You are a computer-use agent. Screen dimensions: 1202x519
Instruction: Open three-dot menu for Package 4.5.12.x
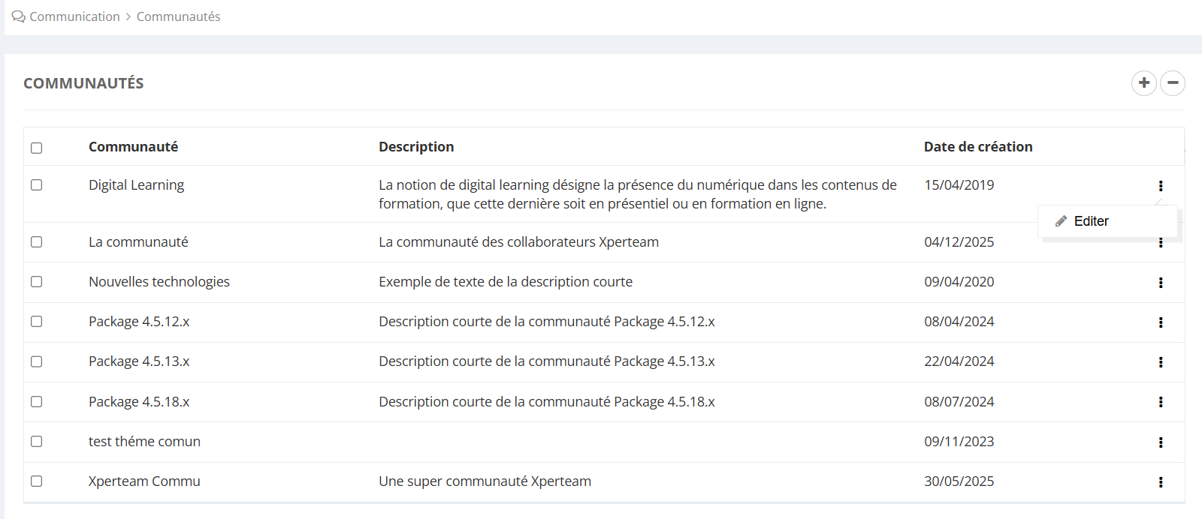[1161, 322]
